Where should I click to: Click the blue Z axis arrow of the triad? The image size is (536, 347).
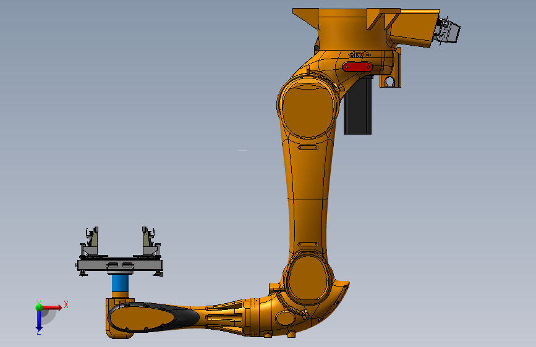coord(39,321)
